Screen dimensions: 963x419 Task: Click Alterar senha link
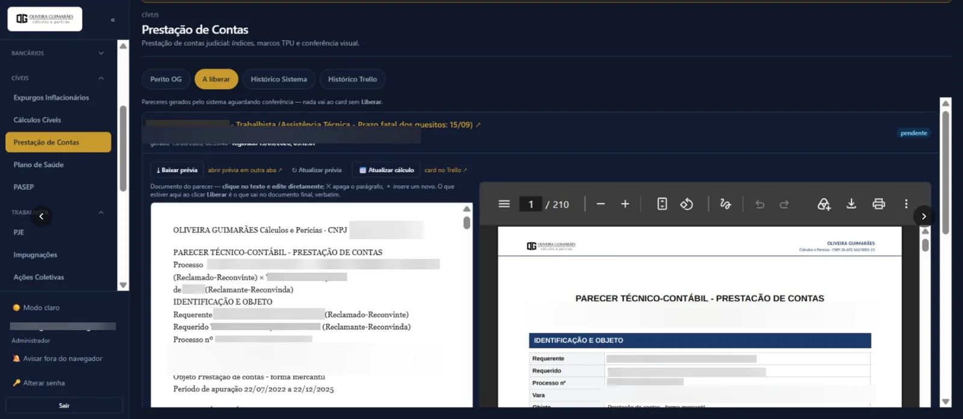click(x=39, y=383)
